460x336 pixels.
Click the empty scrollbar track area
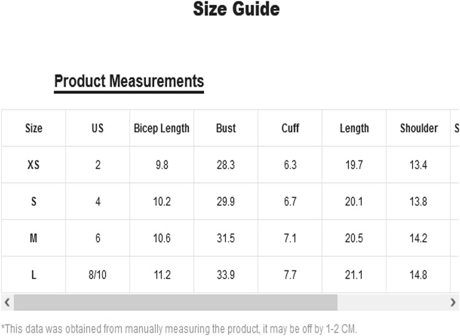(x=392, y=302)
